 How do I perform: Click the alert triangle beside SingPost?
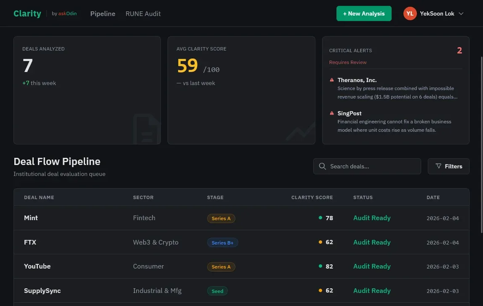[x=332, y=113]
